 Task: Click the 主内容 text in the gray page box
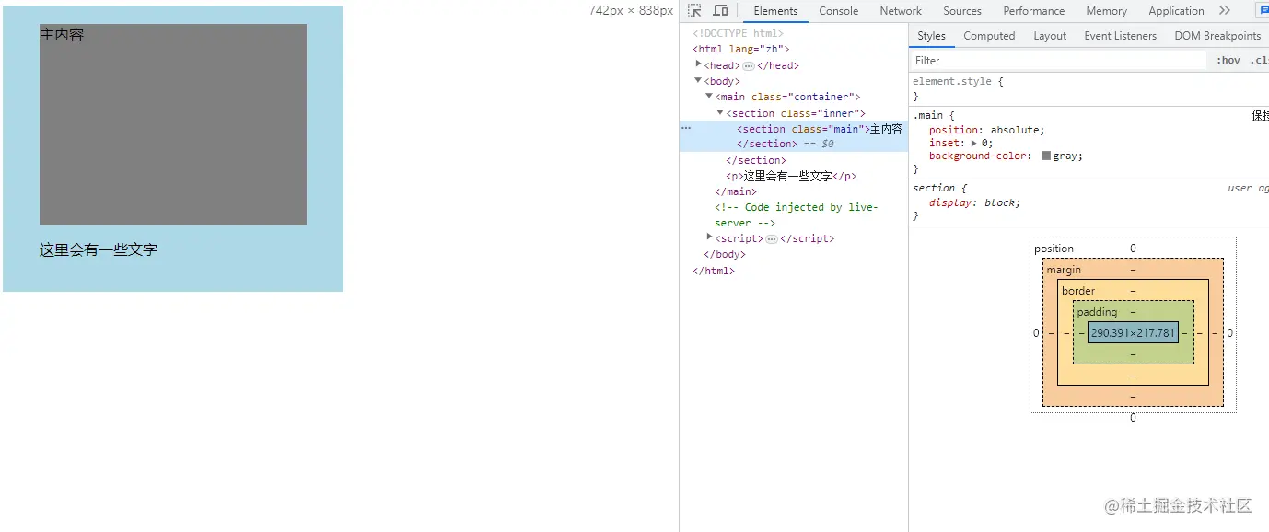tap(62, 34)
